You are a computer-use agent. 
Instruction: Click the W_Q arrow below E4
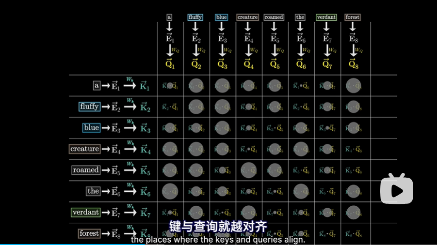(x=248, y=50)
